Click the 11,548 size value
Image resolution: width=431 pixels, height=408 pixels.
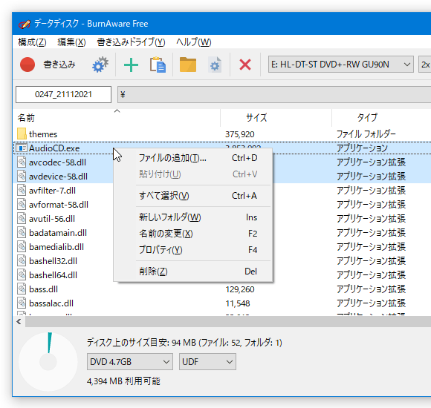tap(238, 303)
